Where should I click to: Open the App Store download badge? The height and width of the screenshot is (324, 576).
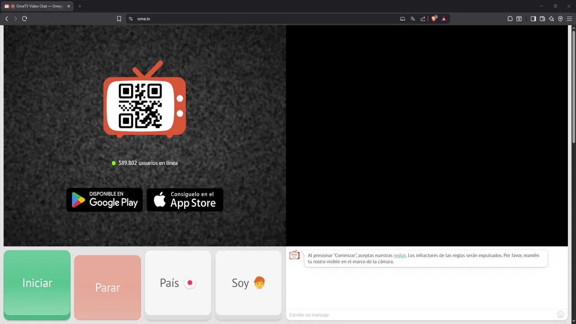185,200
